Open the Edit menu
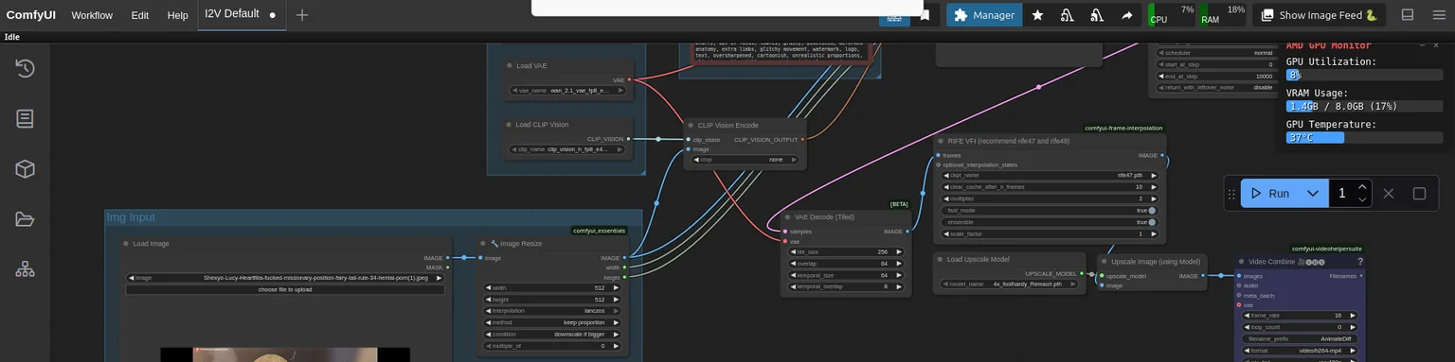 [140, 15]
